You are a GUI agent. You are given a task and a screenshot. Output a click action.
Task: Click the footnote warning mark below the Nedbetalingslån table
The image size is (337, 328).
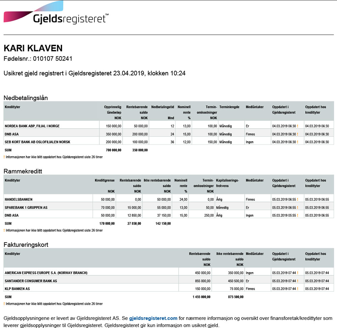pos(4,157)
